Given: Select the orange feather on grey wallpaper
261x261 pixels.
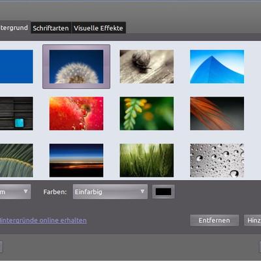Looking at the screenshot, I should [217, 114].
